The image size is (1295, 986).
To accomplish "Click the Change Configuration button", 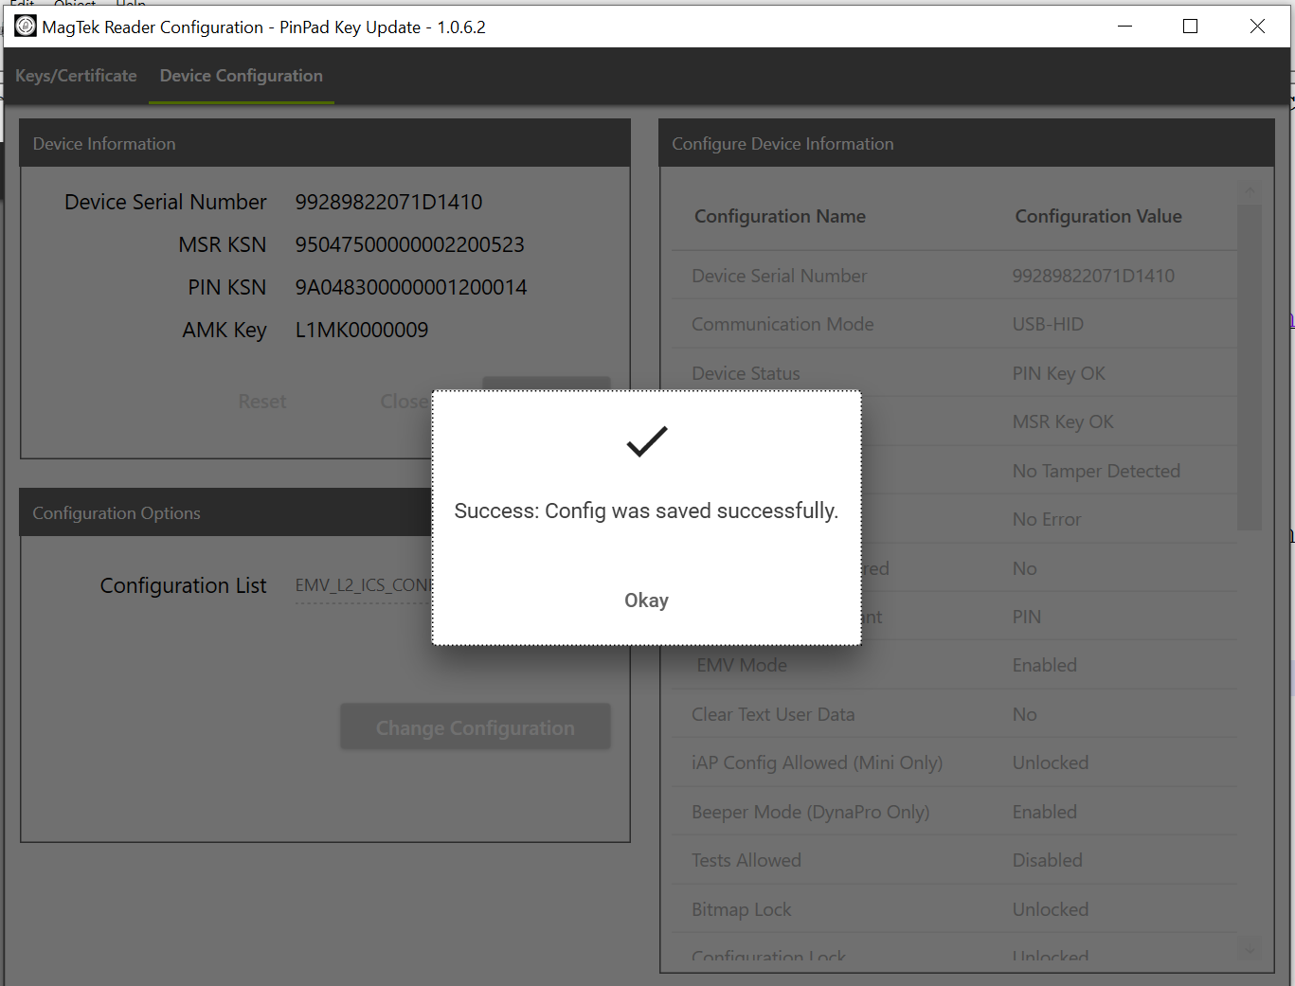I will click(x=475, y=727).
